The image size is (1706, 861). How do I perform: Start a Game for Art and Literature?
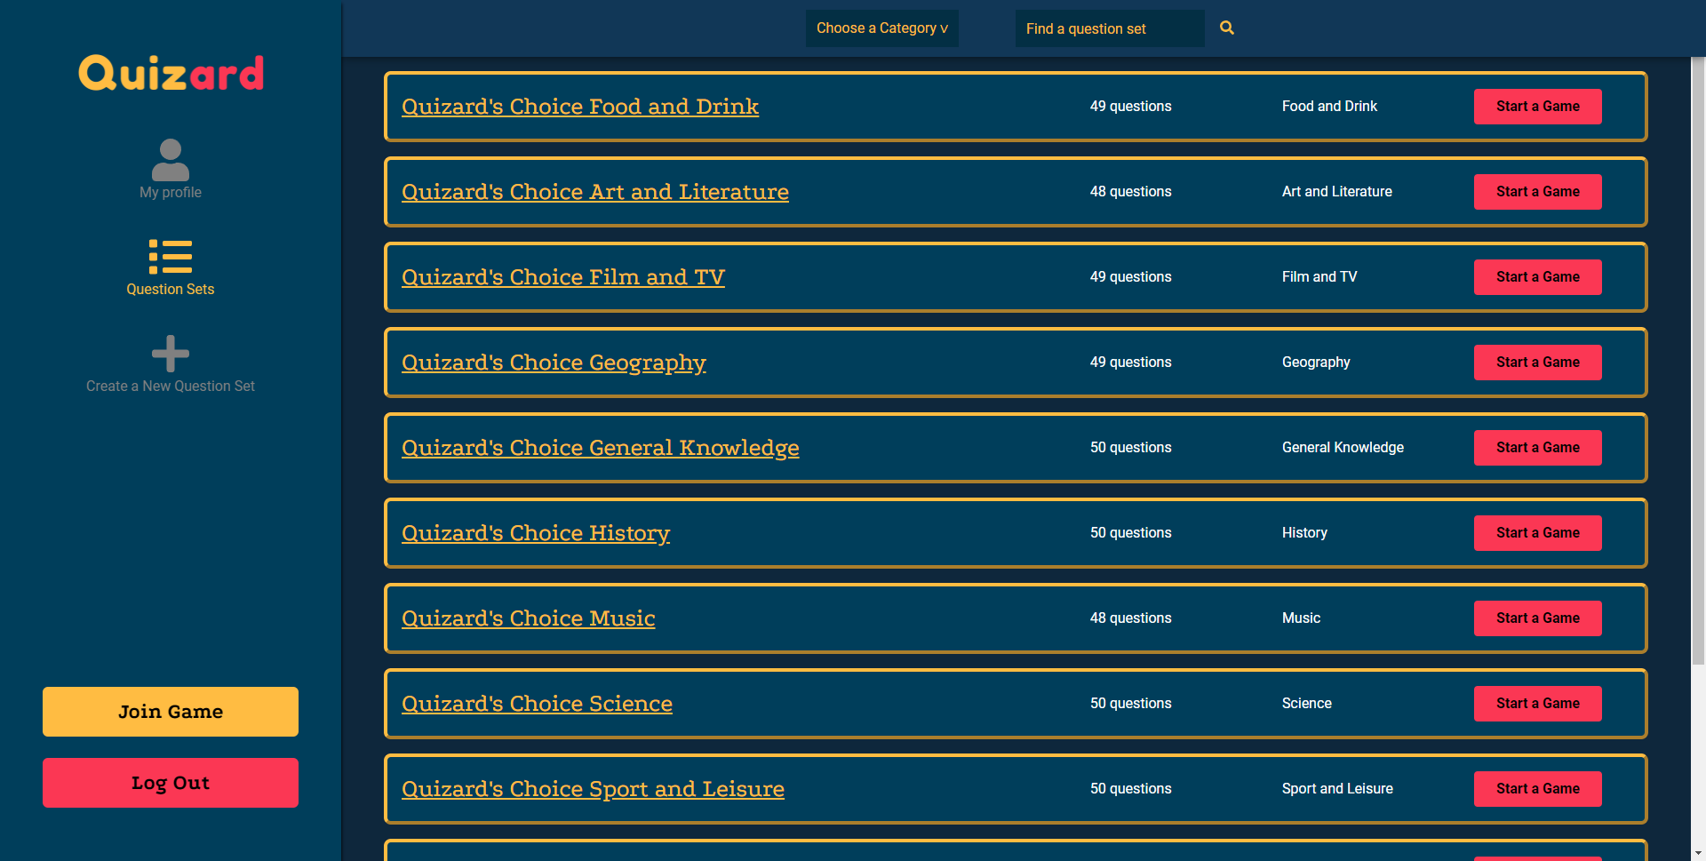tap(1538, 192)
